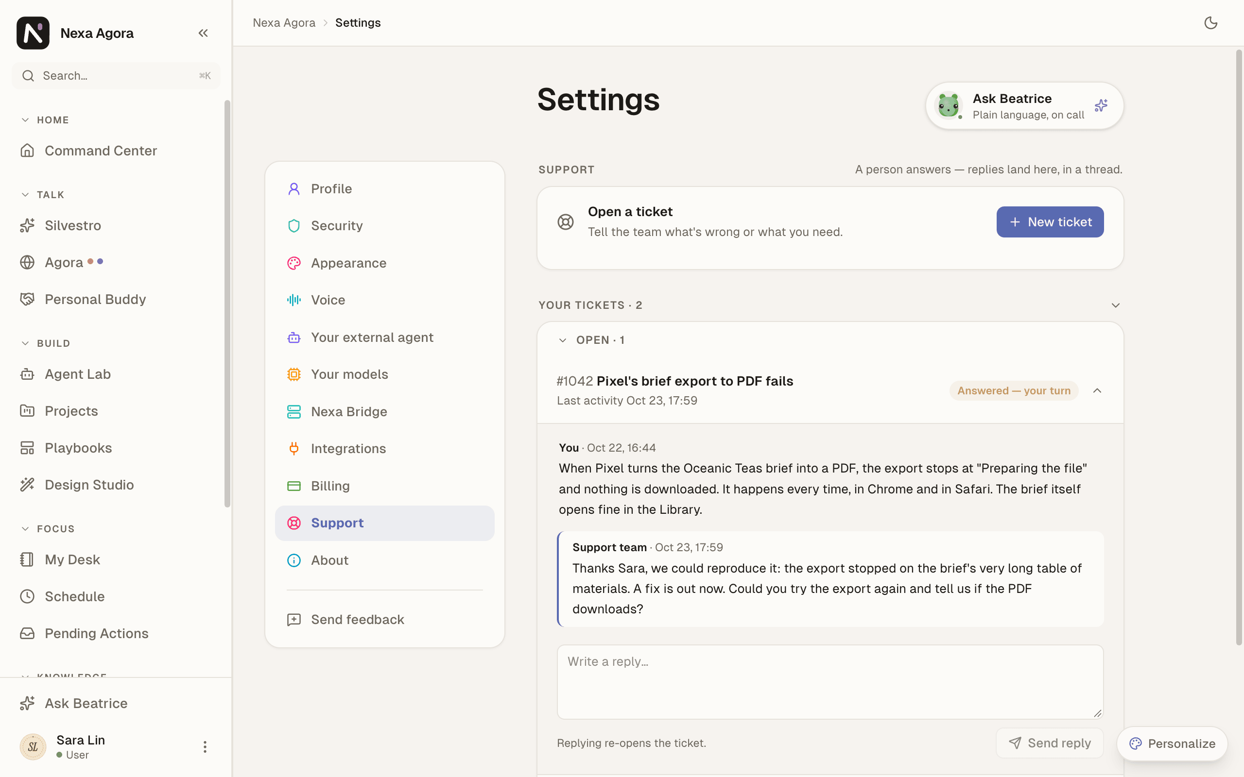Click the Voice waveform icon
Image resolution: width=1244 pixels, height=777 pixels.
[294, 300]
